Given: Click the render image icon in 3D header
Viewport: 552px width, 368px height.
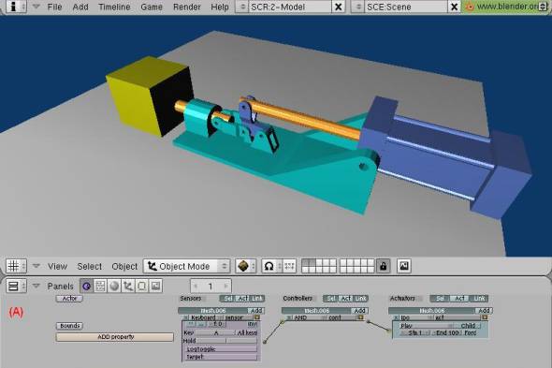Looking at the screenshot, I should coord(404,266).
